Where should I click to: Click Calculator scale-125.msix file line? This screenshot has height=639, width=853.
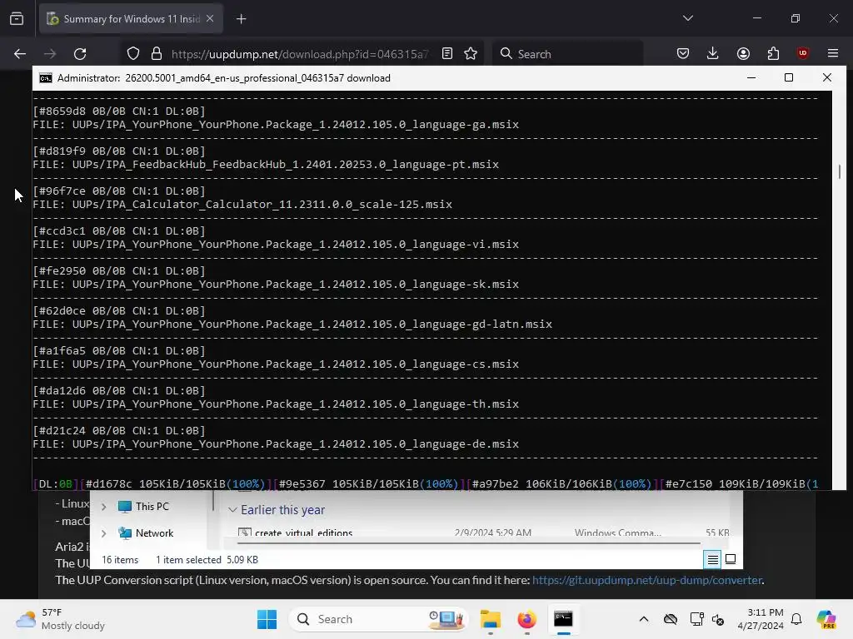point(242,205)
